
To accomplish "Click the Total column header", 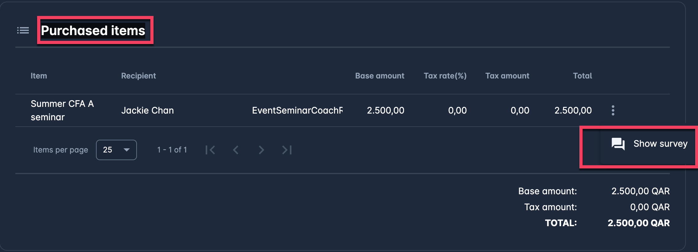I will point(582,76).
